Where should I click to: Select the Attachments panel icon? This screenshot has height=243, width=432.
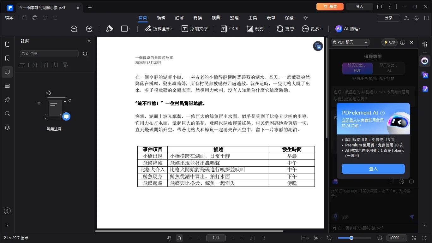(x=7, y=99)
